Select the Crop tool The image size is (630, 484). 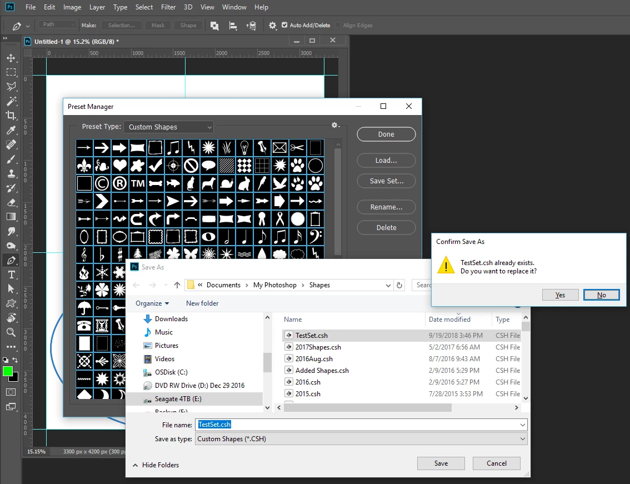(11, 116)
